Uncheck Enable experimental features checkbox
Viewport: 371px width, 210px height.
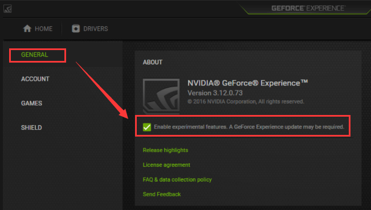coord(147,127)
